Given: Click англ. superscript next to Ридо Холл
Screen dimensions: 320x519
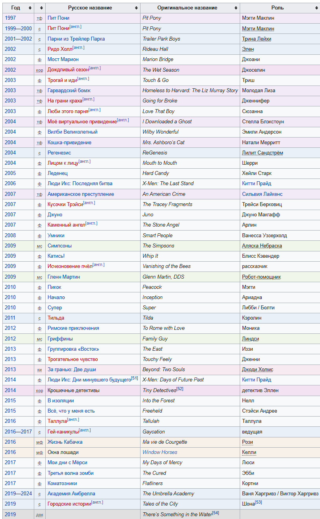Looking at the screenshot, I should pyautogui.click(x=78, y=48).
